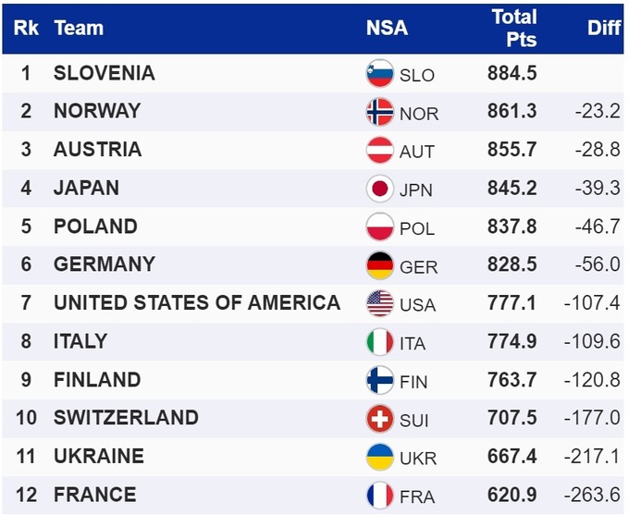Viewport: 629px width, 515px height.
Task: Click the Finland flag icon
Action: click(380, 380)
